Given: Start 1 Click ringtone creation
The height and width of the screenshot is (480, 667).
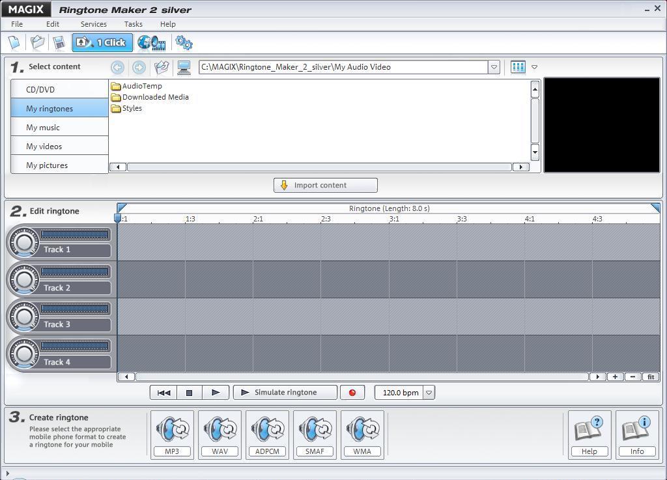Looking at the screenshot, I should coord(102,42).
